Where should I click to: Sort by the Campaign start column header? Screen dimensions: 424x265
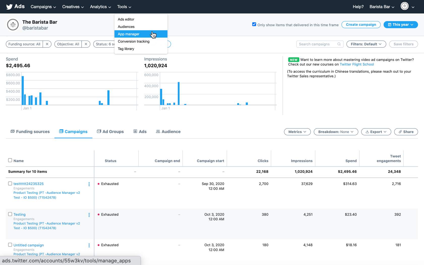210,161
